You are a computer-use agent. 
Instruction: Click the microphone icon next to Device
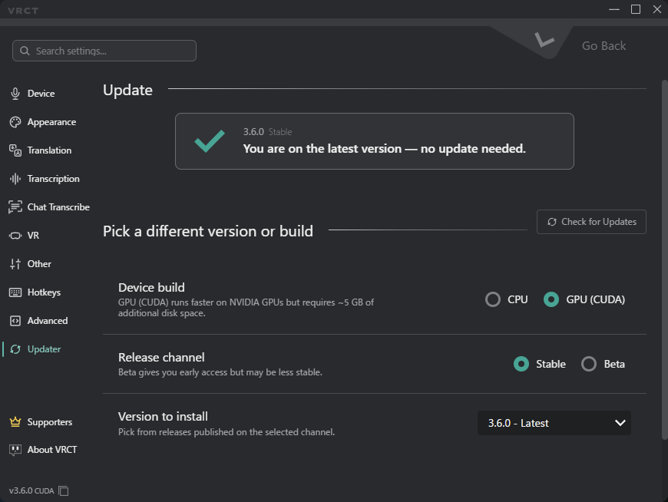(x=15, y=94)
